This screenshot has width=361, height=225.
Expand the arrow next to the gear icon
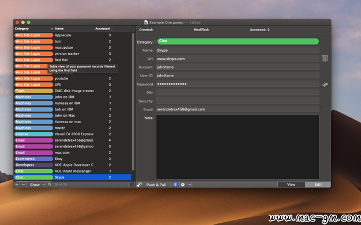(190, 185)
